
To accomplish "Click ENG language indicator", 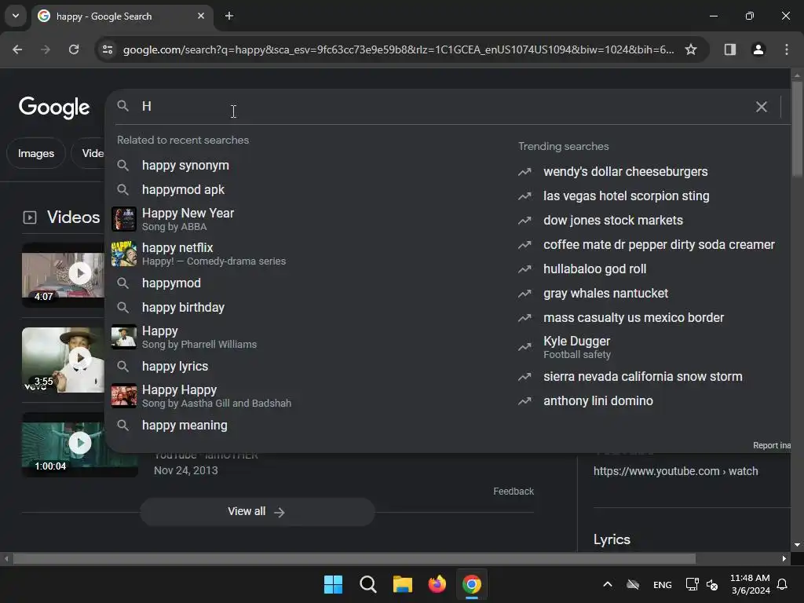I will [x=663, y=584].
